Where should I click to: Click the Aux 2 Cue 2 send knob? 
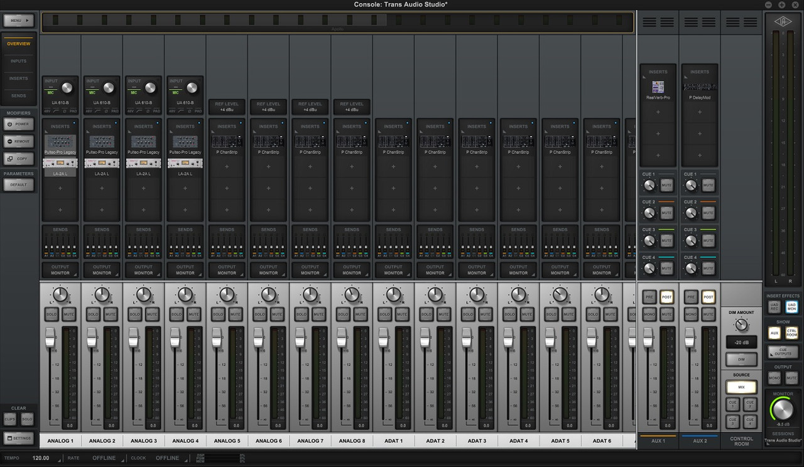[691, 213]
